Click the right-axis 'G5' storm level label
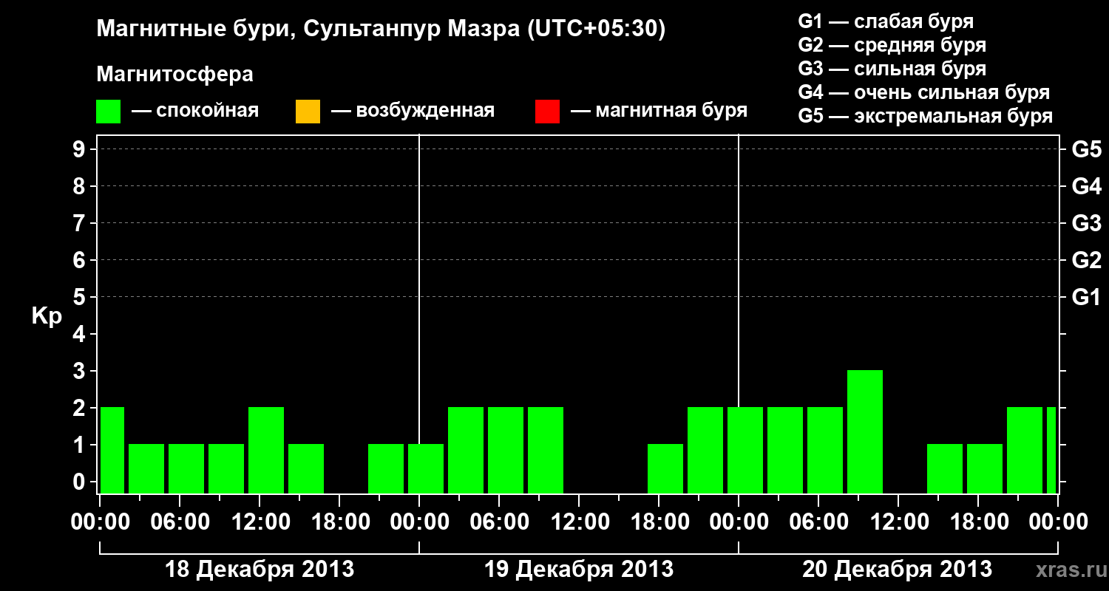The image size is (1109, 591). coord(1087,149)
